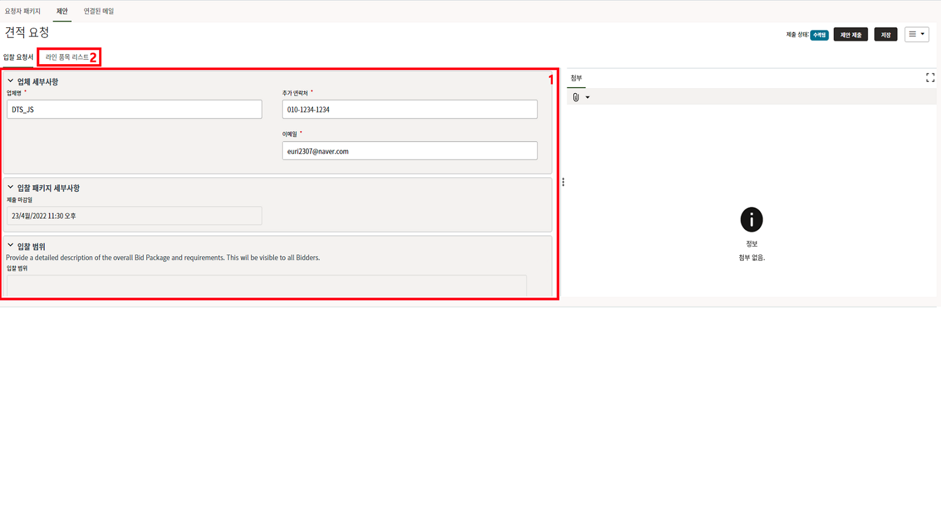The image size is (941, 529).
Task: Select the 라인 품목 리스트 tab
Action: pos(67,57)
